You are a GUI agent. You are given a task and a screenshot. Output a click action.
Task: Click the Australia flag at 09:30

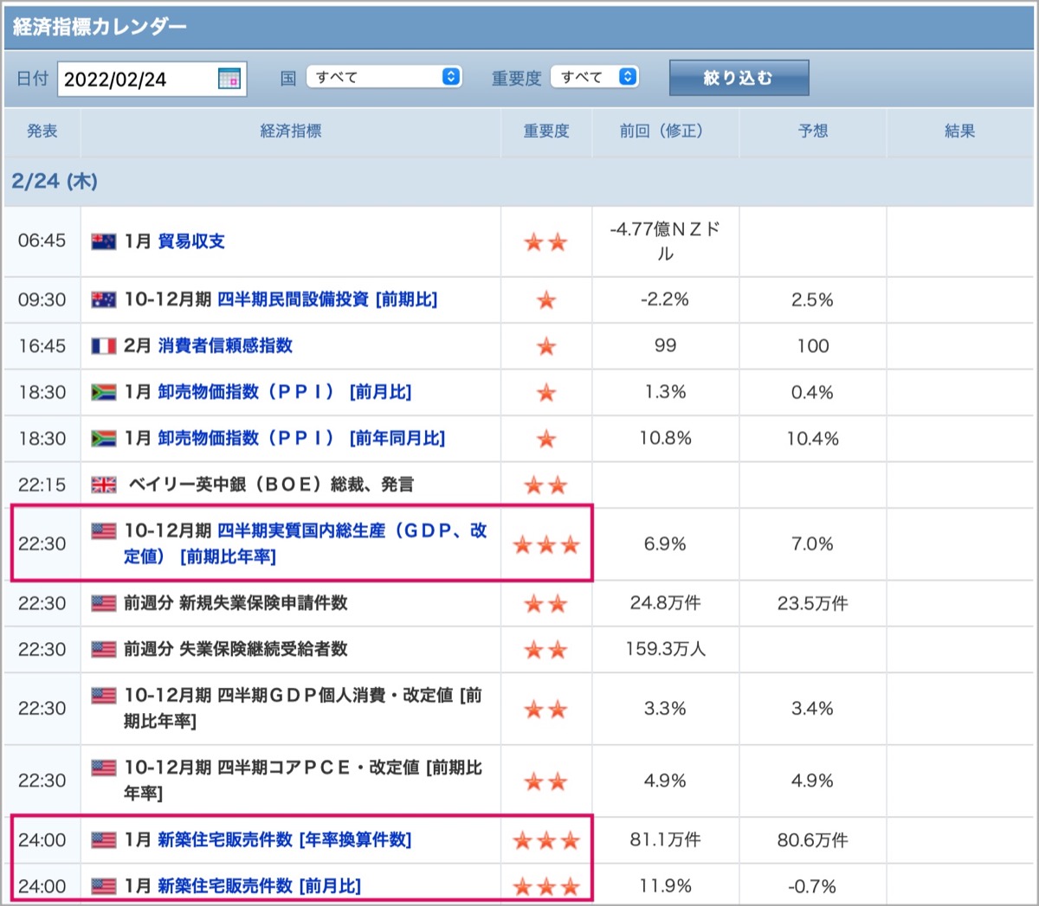coord(104,299)
